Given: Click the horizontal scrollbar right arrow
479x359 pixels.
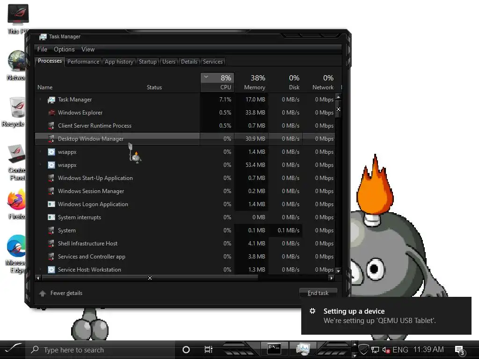Looking at the screenshot, I should tap(332, 278).
